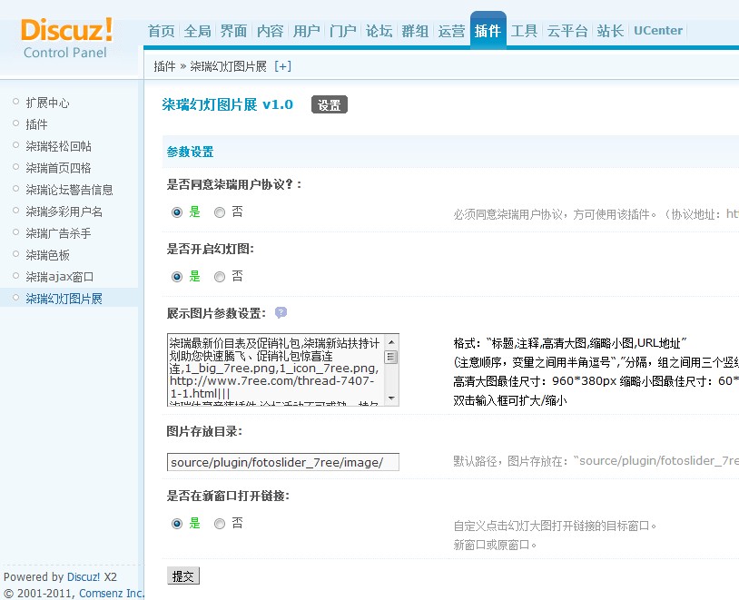Click the [+] link in the breadcrumb bar

coord(282,66)
